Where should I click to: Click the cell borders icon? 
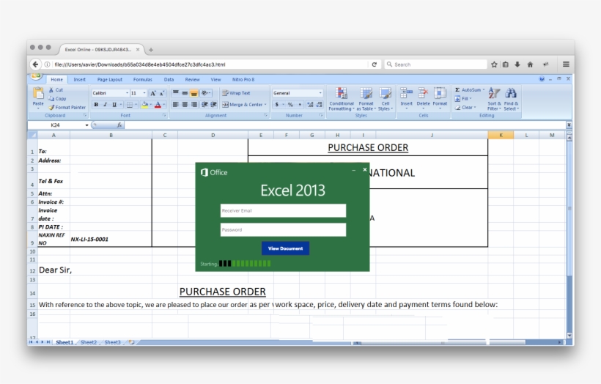(130, 105)
